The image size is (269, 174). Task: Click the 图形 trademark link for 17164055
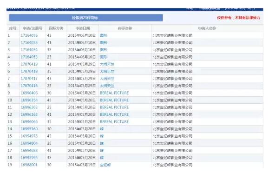click(104, 43)
